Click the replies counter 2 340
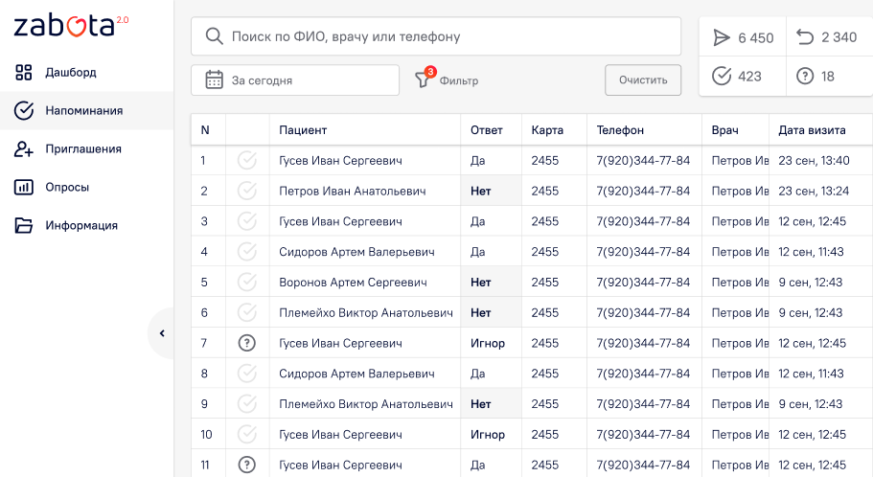Screen dimensions: 873x477 pos(827,37)
